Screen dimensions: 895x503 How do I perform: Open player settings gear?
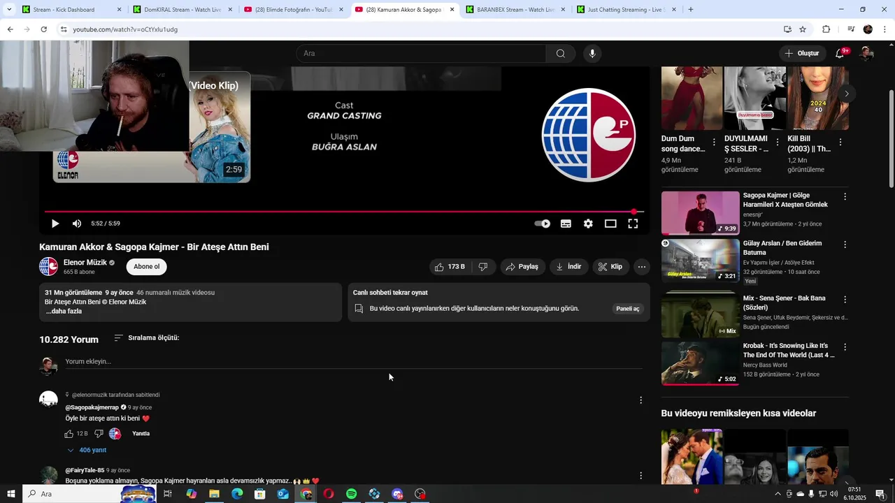pos(588,224)
